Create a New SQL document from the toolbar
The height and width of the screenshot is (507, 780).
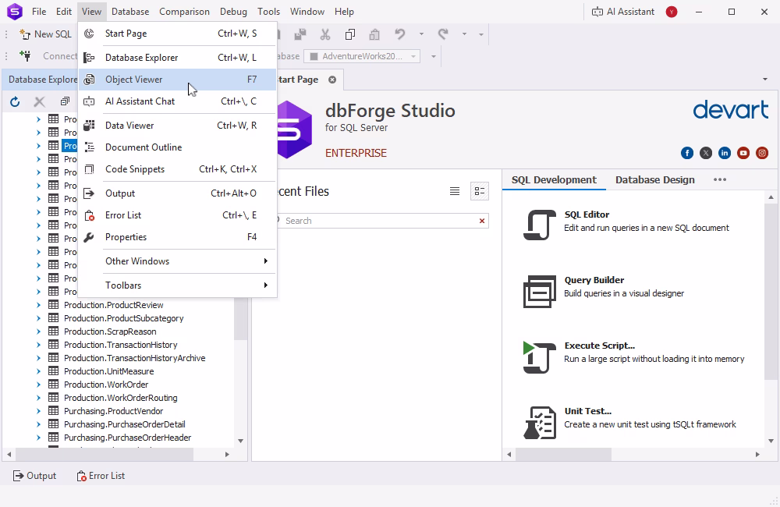(44, 34)
